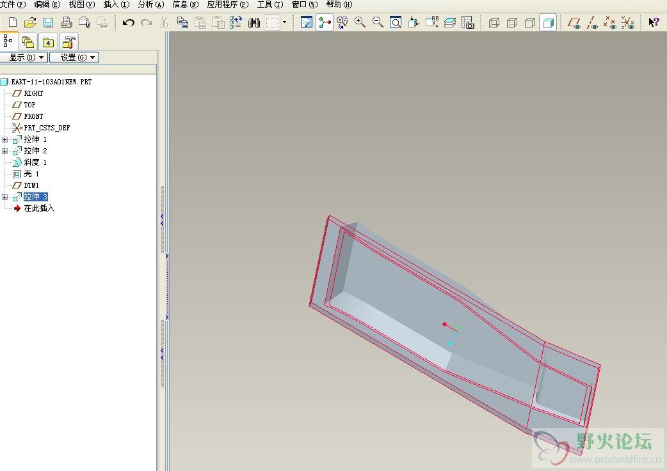This screenshot has width=667, height=471.
Task: Open the 信息(N) menu
Action: (x=186, y=4)
